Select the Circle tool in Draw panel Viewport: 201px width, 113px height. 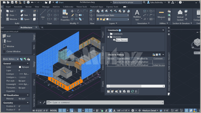[x=49, y=15]
